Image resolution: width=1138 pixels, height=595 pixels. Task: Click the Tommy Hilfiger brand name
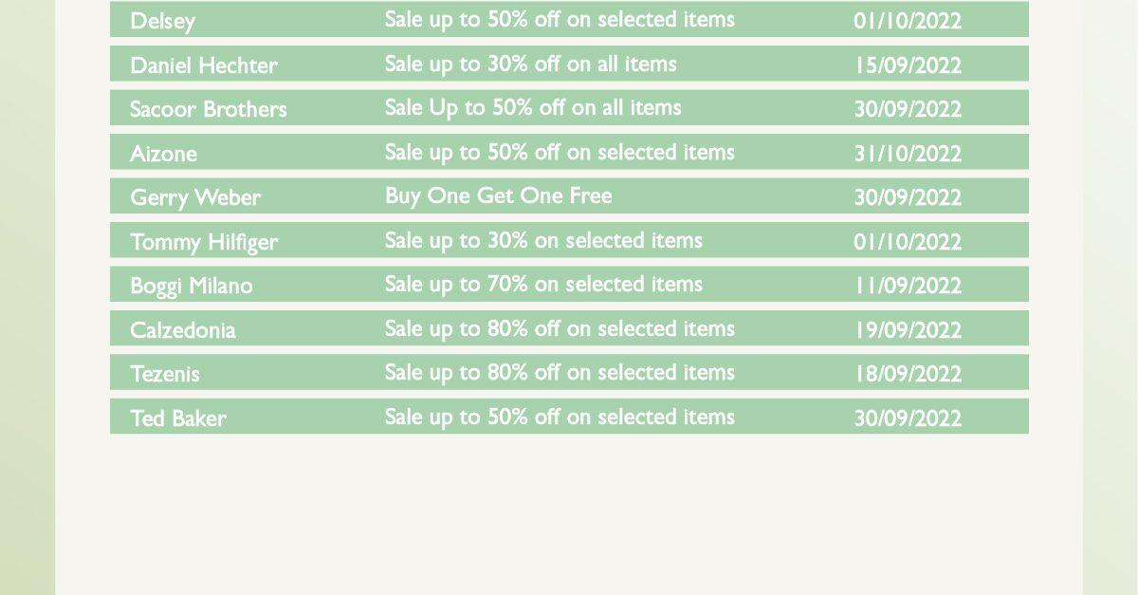coord(204,241)
